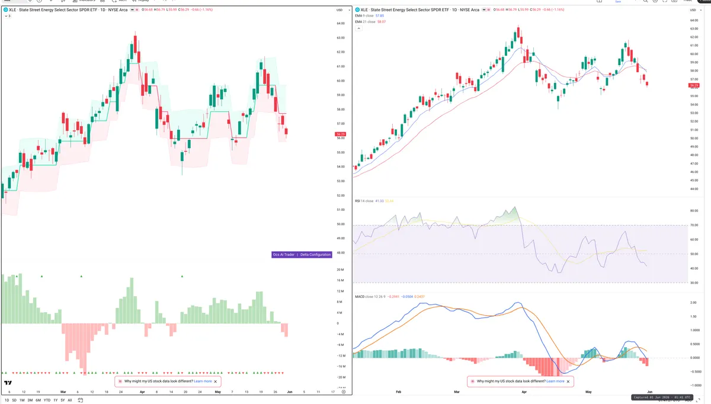Set time range to 1M
The image size is (711, 404).
[x=22, y=400]
